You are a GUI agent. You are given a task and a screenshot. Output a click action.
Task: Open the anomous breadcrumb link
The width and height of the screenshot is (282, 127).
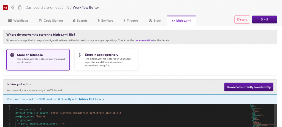[54, 7]
